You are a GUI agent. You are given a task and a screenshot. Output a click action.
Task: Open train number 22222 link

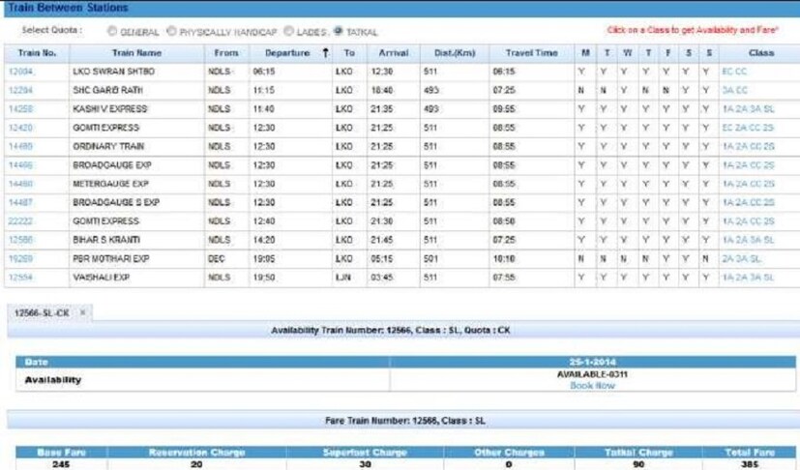(19, 221)
